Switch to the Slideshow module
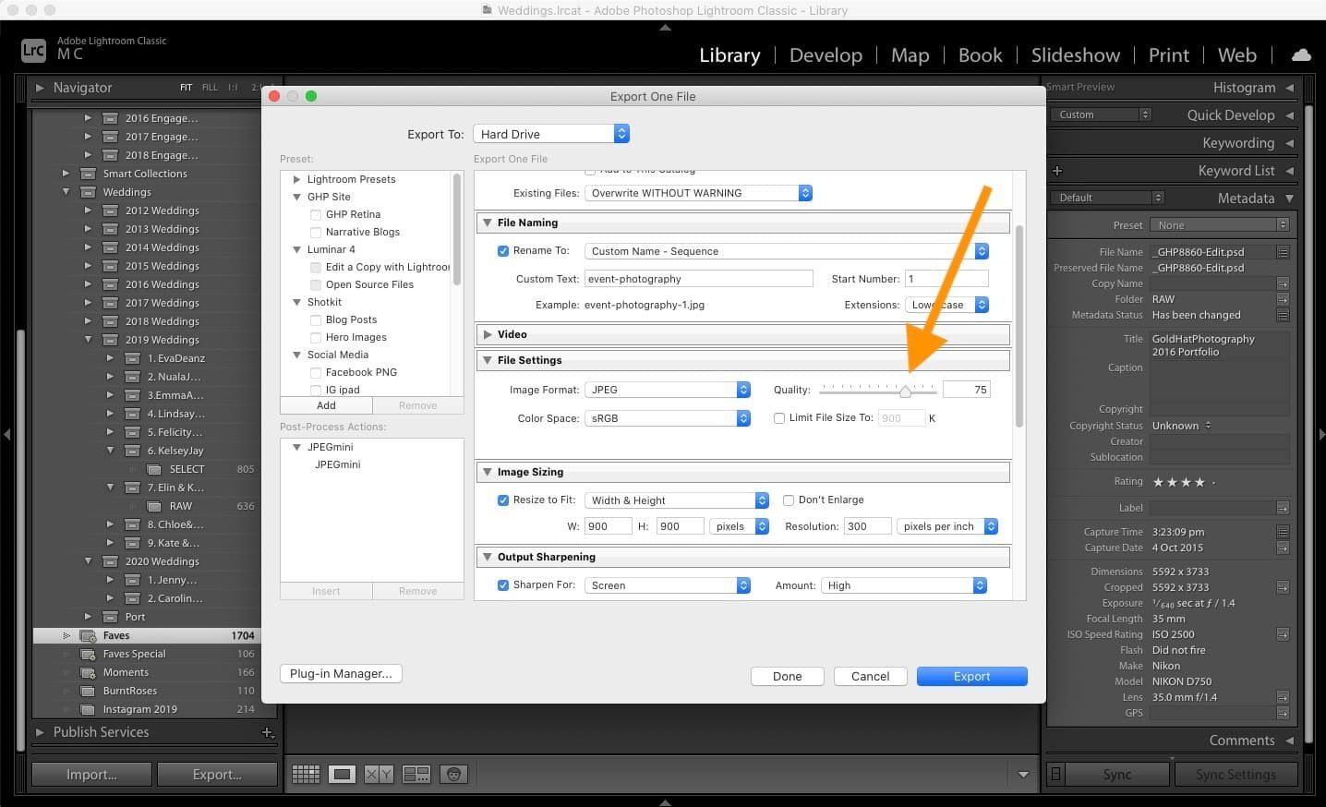The height and width of the screenshot is (807, 1326). [1075, 55]
